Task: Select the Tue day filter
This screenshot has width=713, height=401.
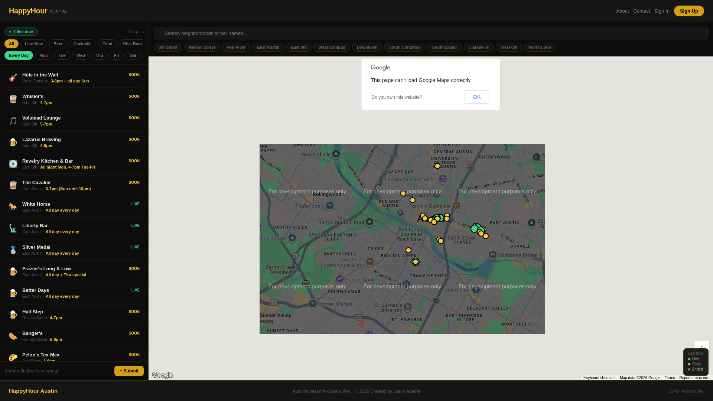Action: (x=62, y=55)
